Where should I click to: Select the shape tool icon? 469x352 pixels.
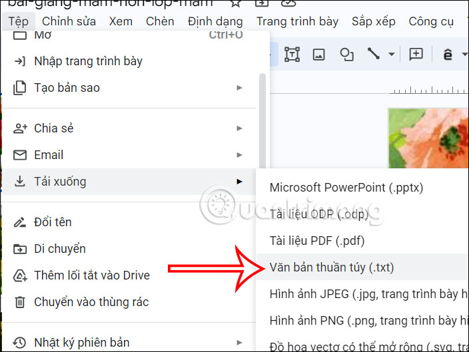point(346,55)
